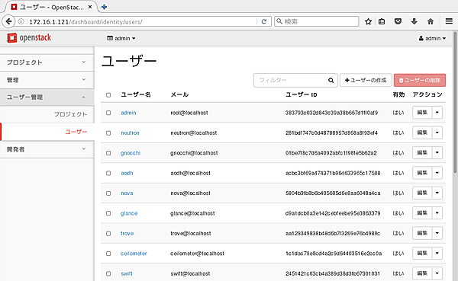Collapse the ユーザー管理 sidebar section
Viewport: 458px width, 281px height.
47,97
